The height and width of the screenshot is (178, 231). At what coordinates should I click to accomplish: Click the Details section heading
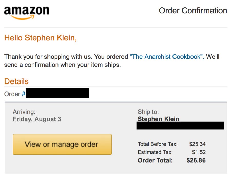pyautogui.click(x=16, y=81)
